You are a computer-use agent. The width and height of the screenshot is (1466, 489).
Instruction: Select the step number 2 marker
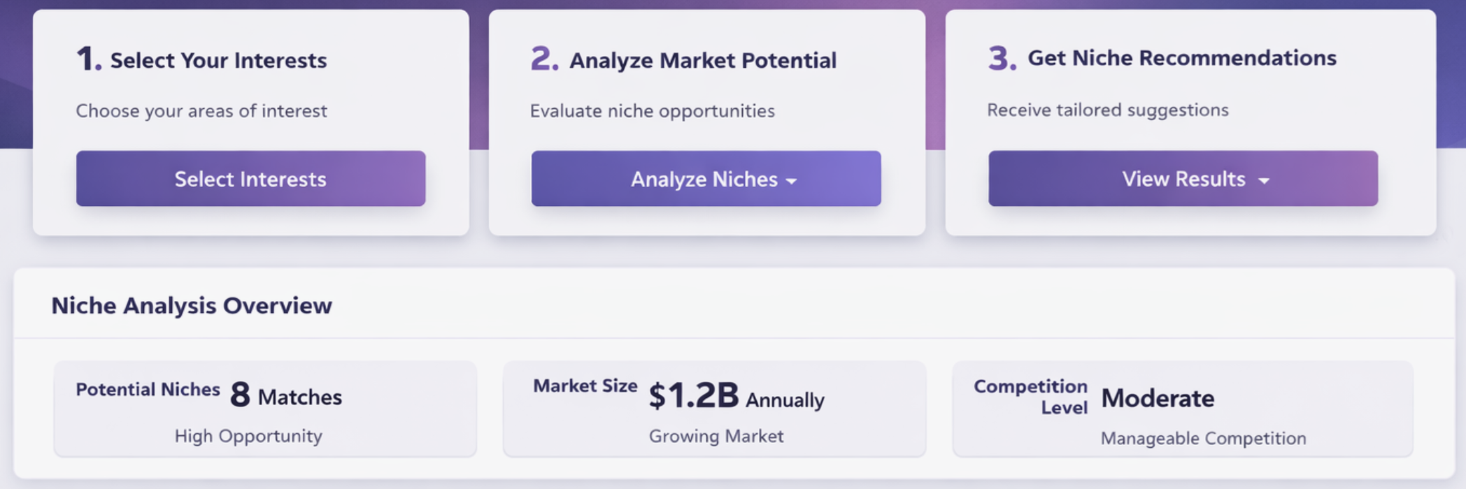[544, 59]
